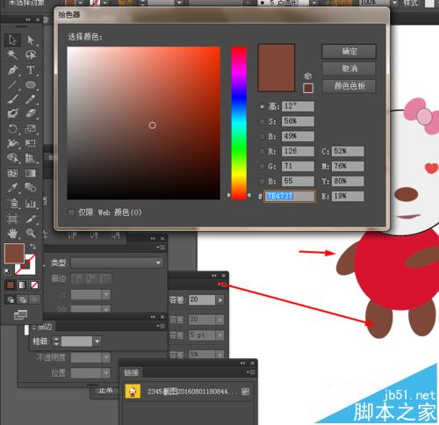Open the 粗细 stroke weight dropdown
This screenshot has width=439, height=425.
click(97, 342)
